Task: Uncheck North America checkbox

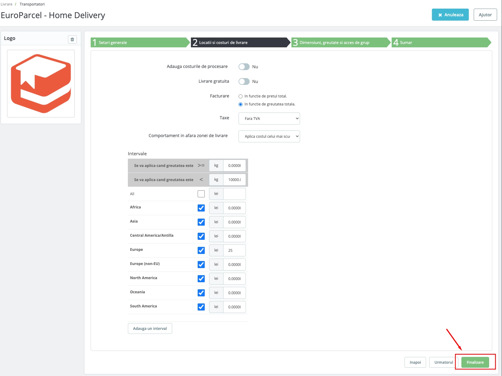Action: coord(201,279)
